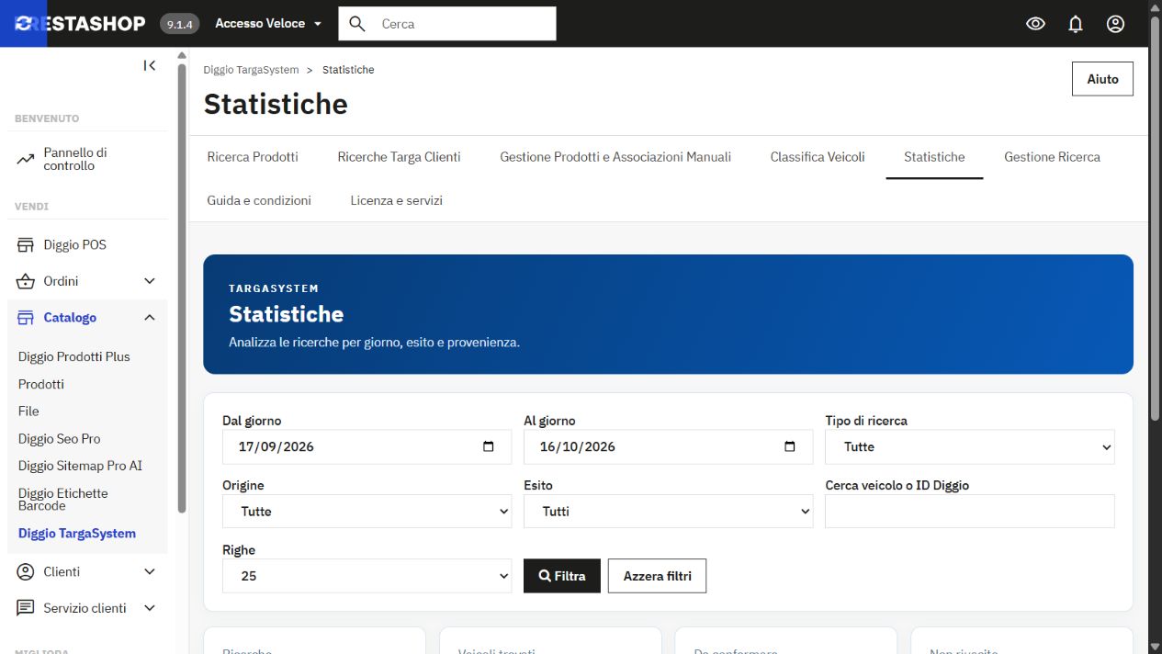Click the Pannello di controllo trend icon
Screen dimensions: 1162x654
pyautogui.click(x=26, y=160)
